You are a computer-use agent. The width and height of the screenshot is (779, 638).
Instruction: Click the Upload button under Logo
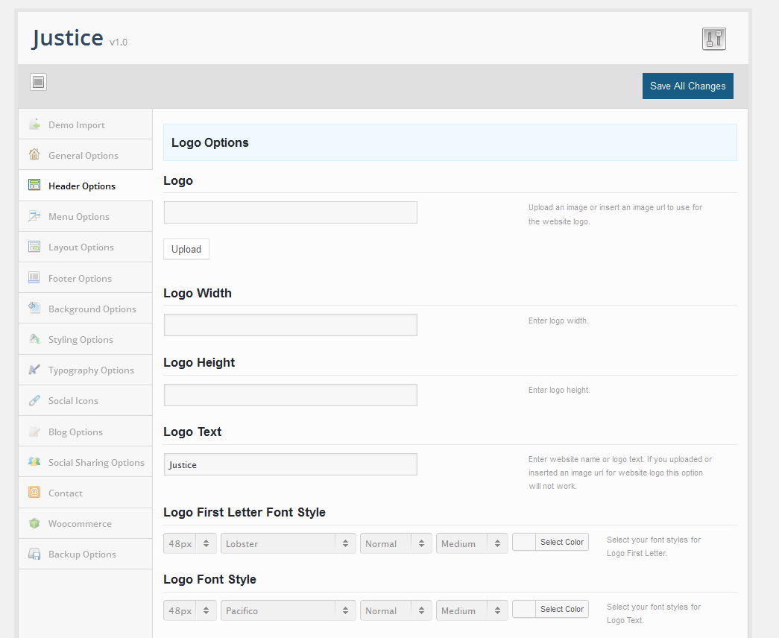click(x=186, y=249)
